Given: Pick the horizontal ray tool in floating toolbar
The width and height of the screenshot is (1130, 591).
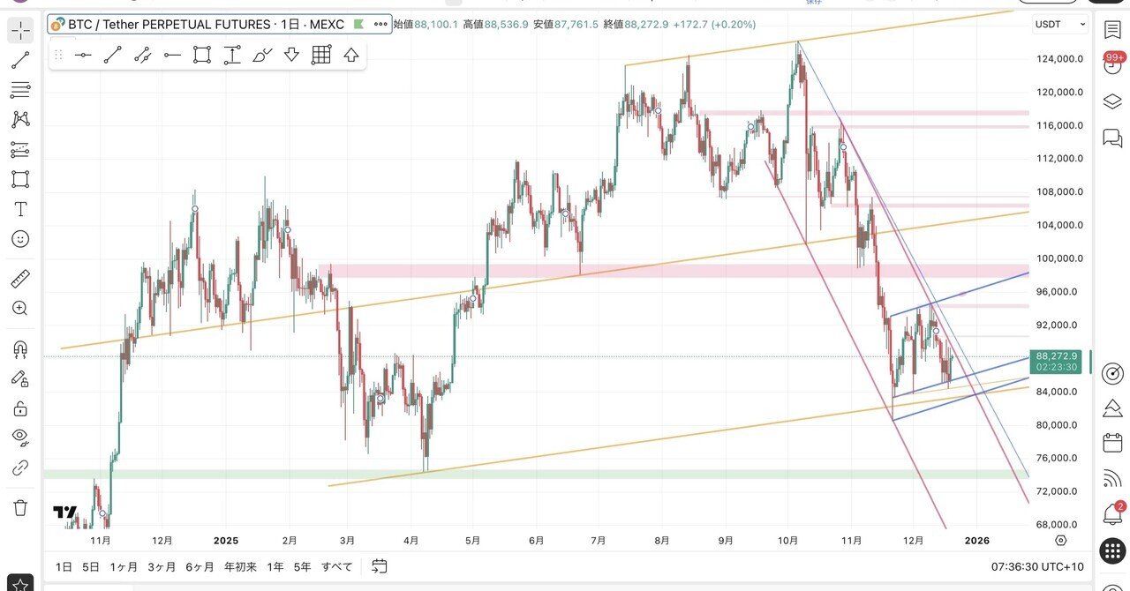Looking at the screenshot, I should [172, 55].
